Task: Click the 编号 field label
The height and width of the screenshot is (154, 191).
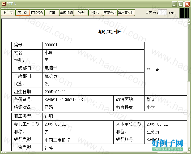Action: 19,45
